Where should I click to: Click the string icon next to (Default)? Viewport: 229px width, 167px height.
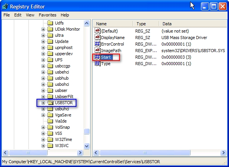98,31
